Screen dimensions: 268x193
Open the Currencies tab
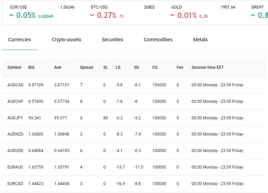[20, 40]
